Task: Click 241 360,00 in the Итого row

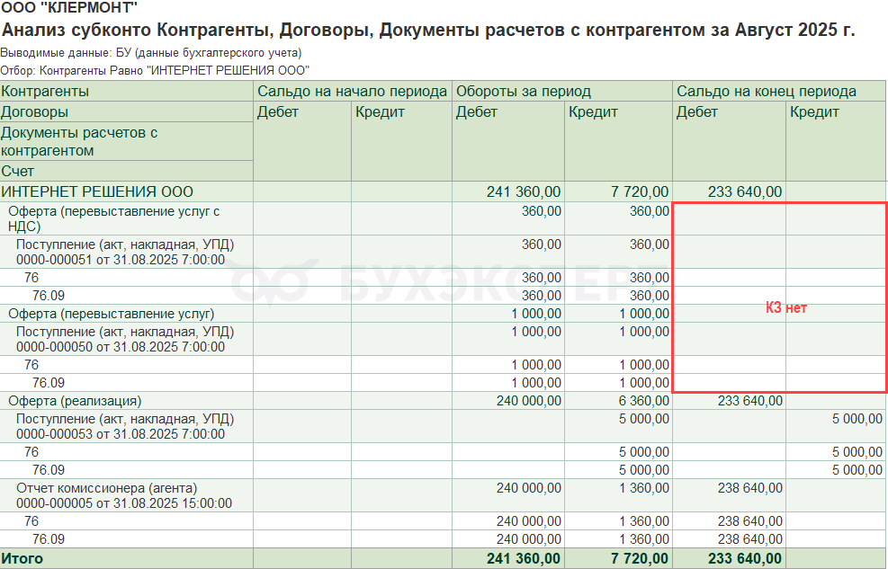Action: tap(524, 559)
